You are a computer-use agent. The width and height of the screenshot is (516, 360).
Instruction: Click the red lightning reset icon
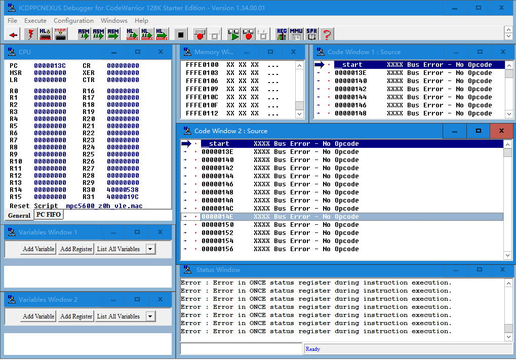tap(29, 34)
